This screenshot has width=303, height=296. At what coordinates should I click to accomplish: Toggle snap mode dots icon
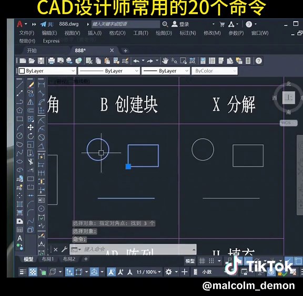211,261
